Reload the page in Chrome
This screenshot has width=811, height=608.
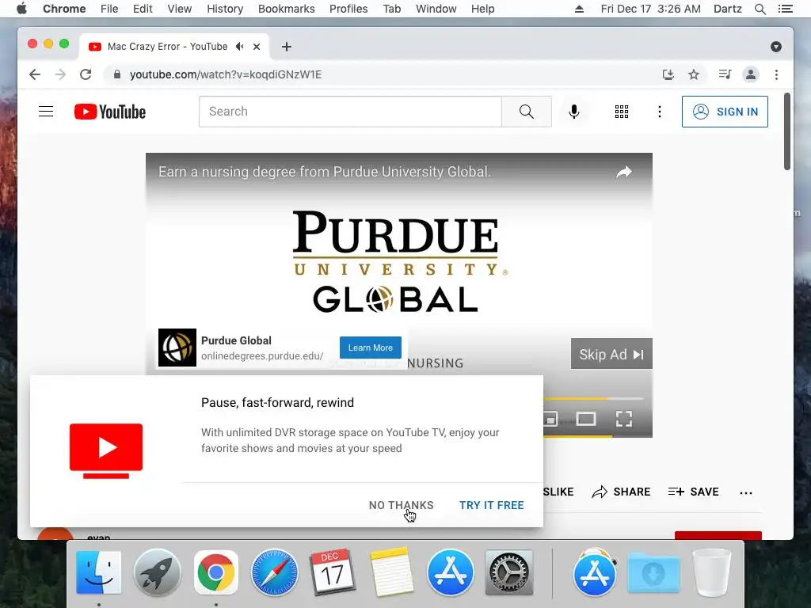[86, 74]
